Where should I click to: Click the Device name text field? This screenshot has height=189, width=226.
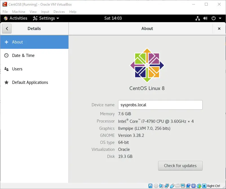160,105
